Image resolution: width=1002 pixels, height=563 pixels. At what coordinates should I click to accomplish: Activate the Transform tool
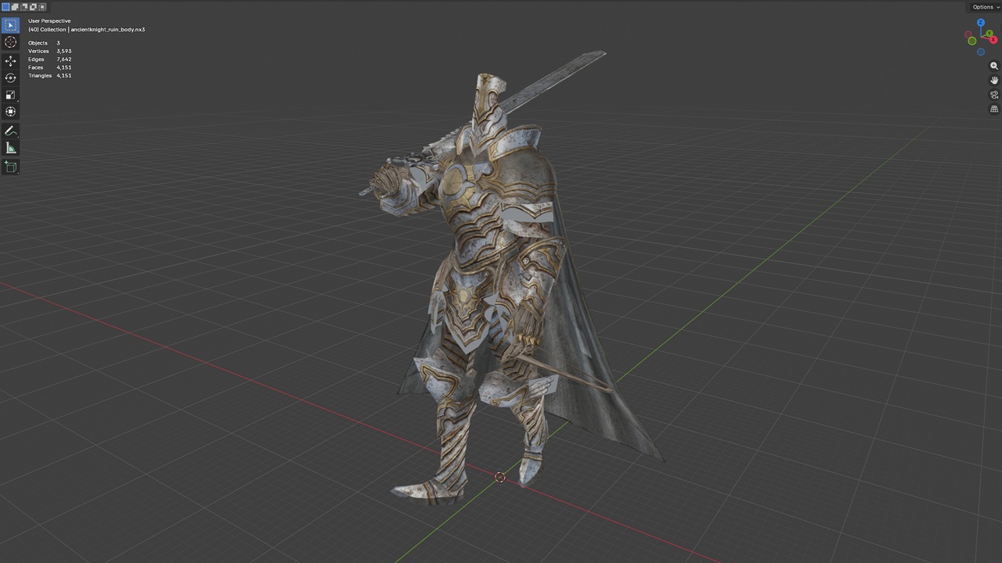click(x=10, y=112)
